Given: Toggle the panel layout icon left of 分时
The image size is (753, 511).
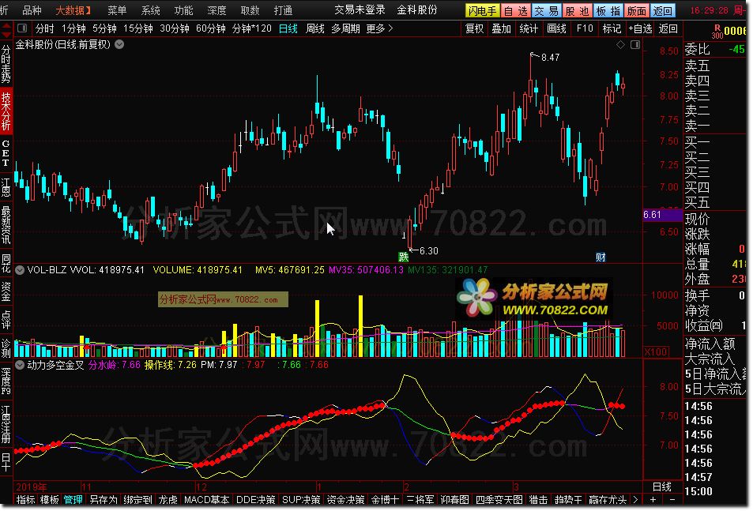Looking at the screenshot, I should point(22,28).
